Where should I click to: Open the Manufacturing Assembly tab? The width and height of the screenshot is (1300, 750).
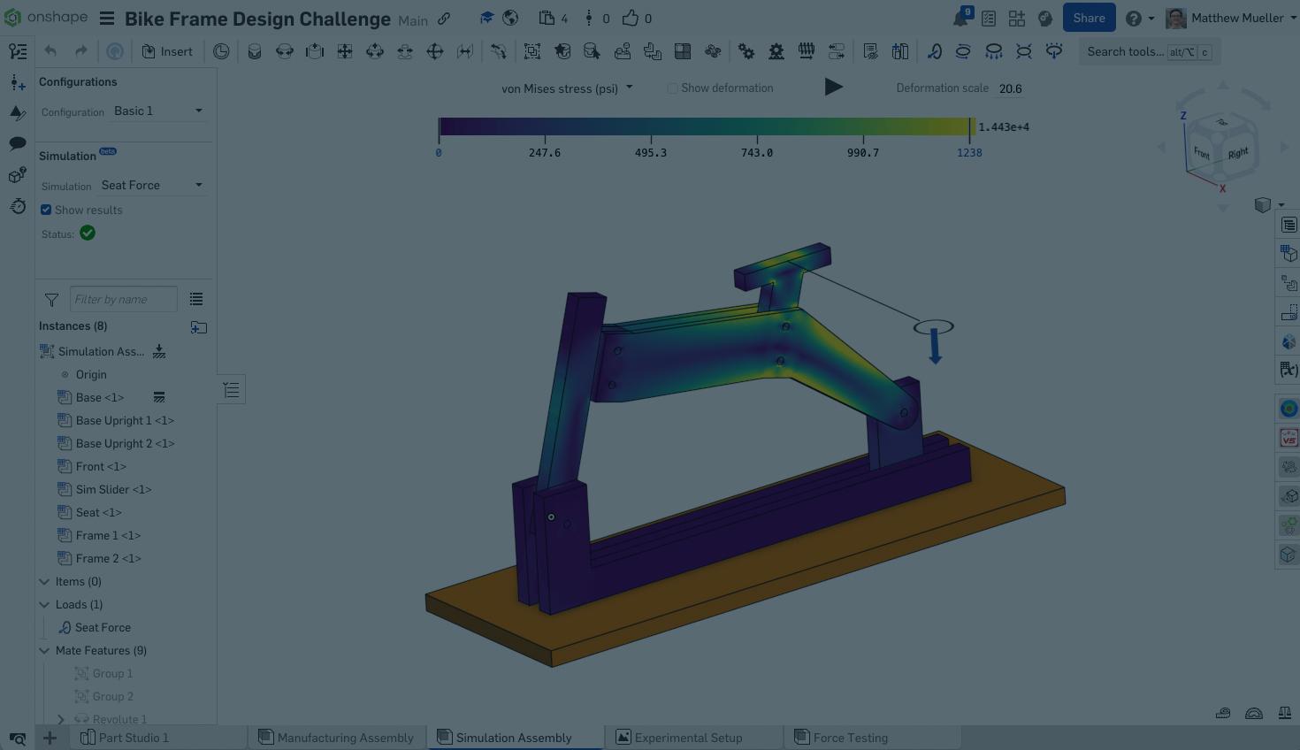344,738
